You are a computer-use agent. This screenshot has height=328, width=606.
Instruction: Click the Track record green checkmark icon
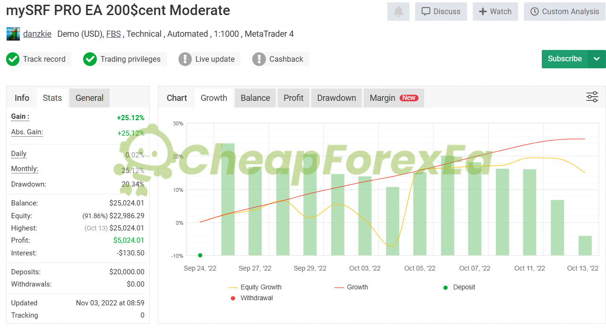point(12,59)
